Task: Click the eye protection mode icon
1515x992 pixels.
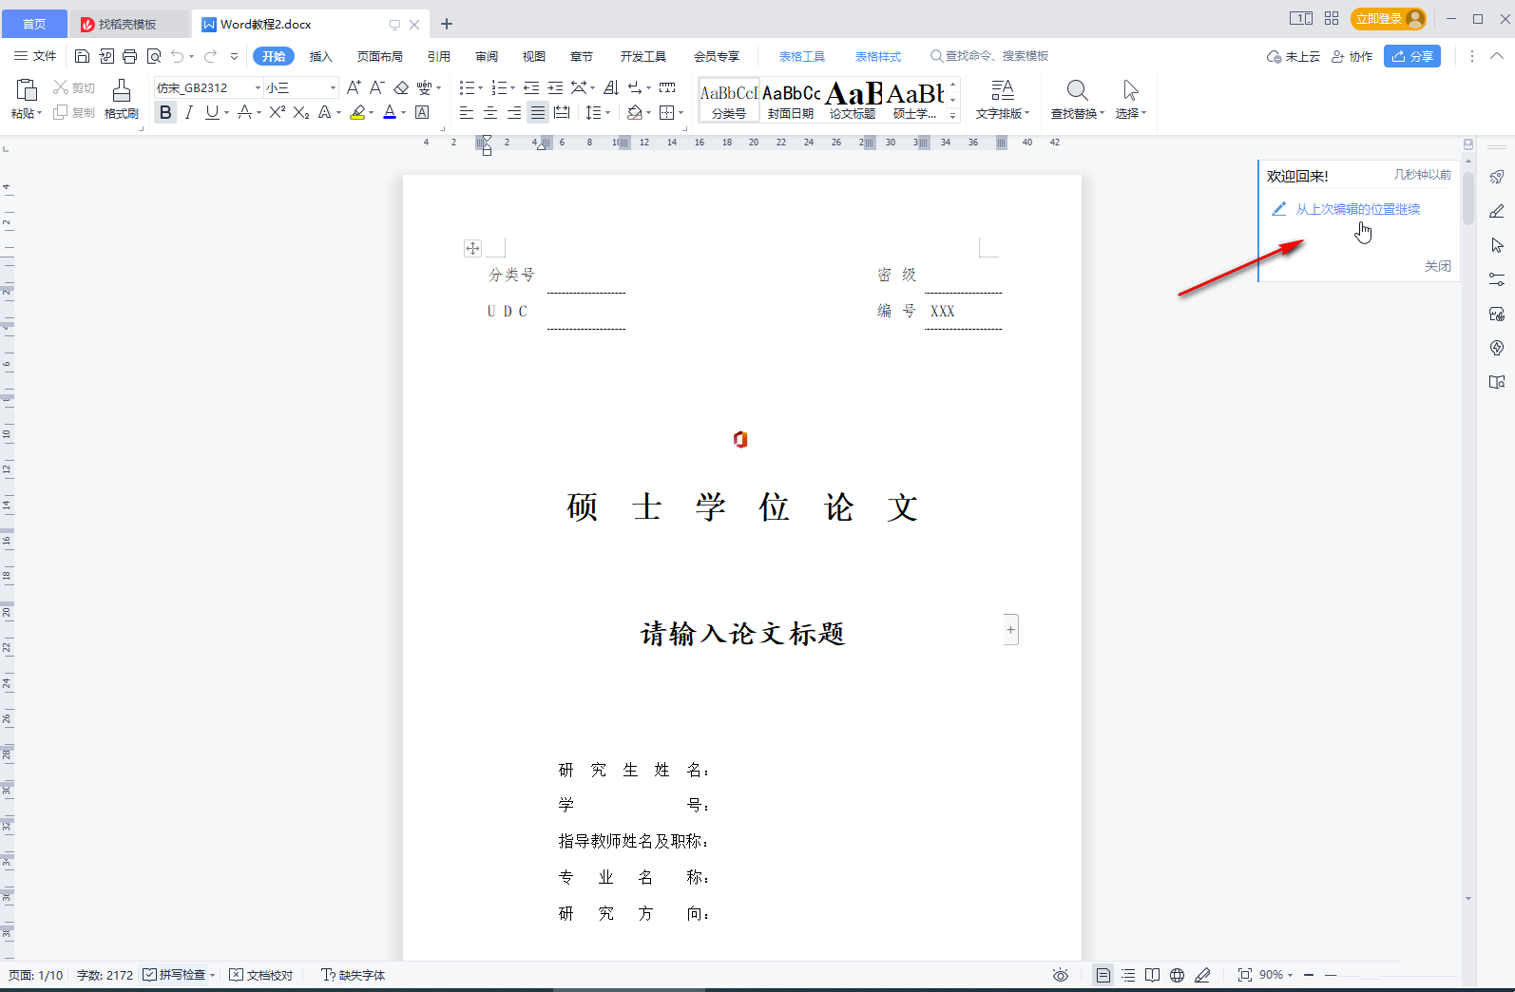Action: 1061,975
